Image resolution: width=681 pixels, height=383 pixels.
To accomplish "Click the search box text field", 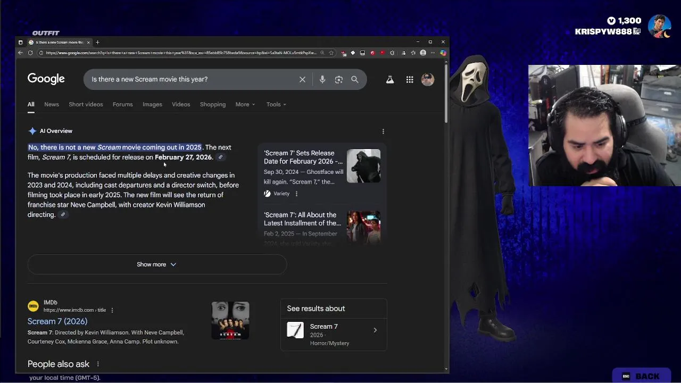I will (192, 79).
